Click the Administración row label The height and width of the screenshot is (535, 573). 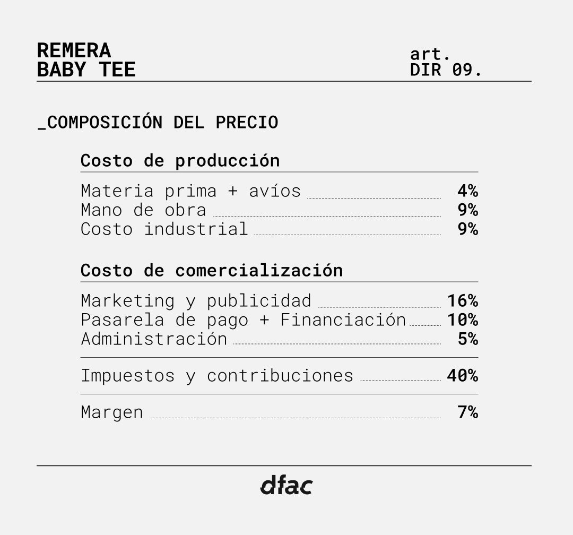point(154,339)
